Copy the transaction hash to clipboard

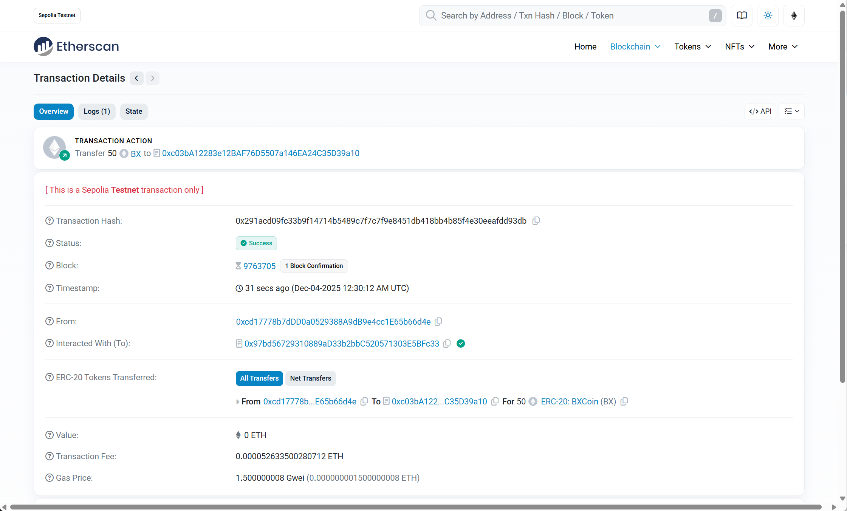(x=536, y=221)
